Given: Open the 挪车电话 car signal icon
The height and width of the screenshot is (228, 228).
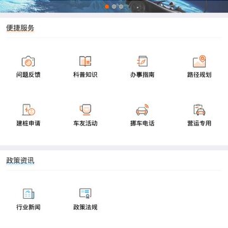Looking at the screenshot, I should [142, 110].
